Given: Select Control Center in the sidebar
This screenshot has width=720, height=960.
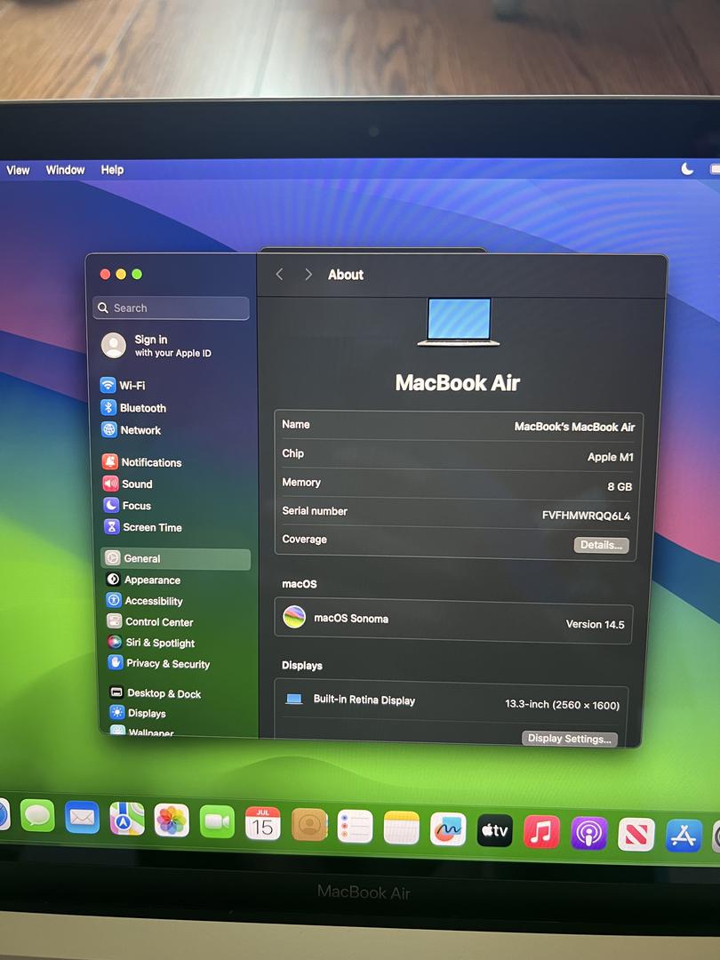Looking at the screenshot, I should point(150,621).
